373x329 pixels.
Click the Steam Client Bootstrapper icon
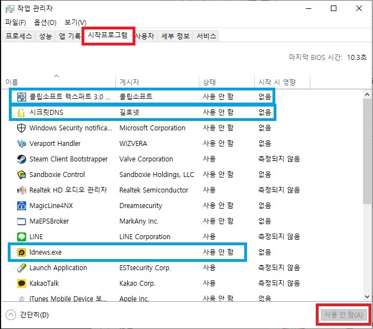(22, 159)
